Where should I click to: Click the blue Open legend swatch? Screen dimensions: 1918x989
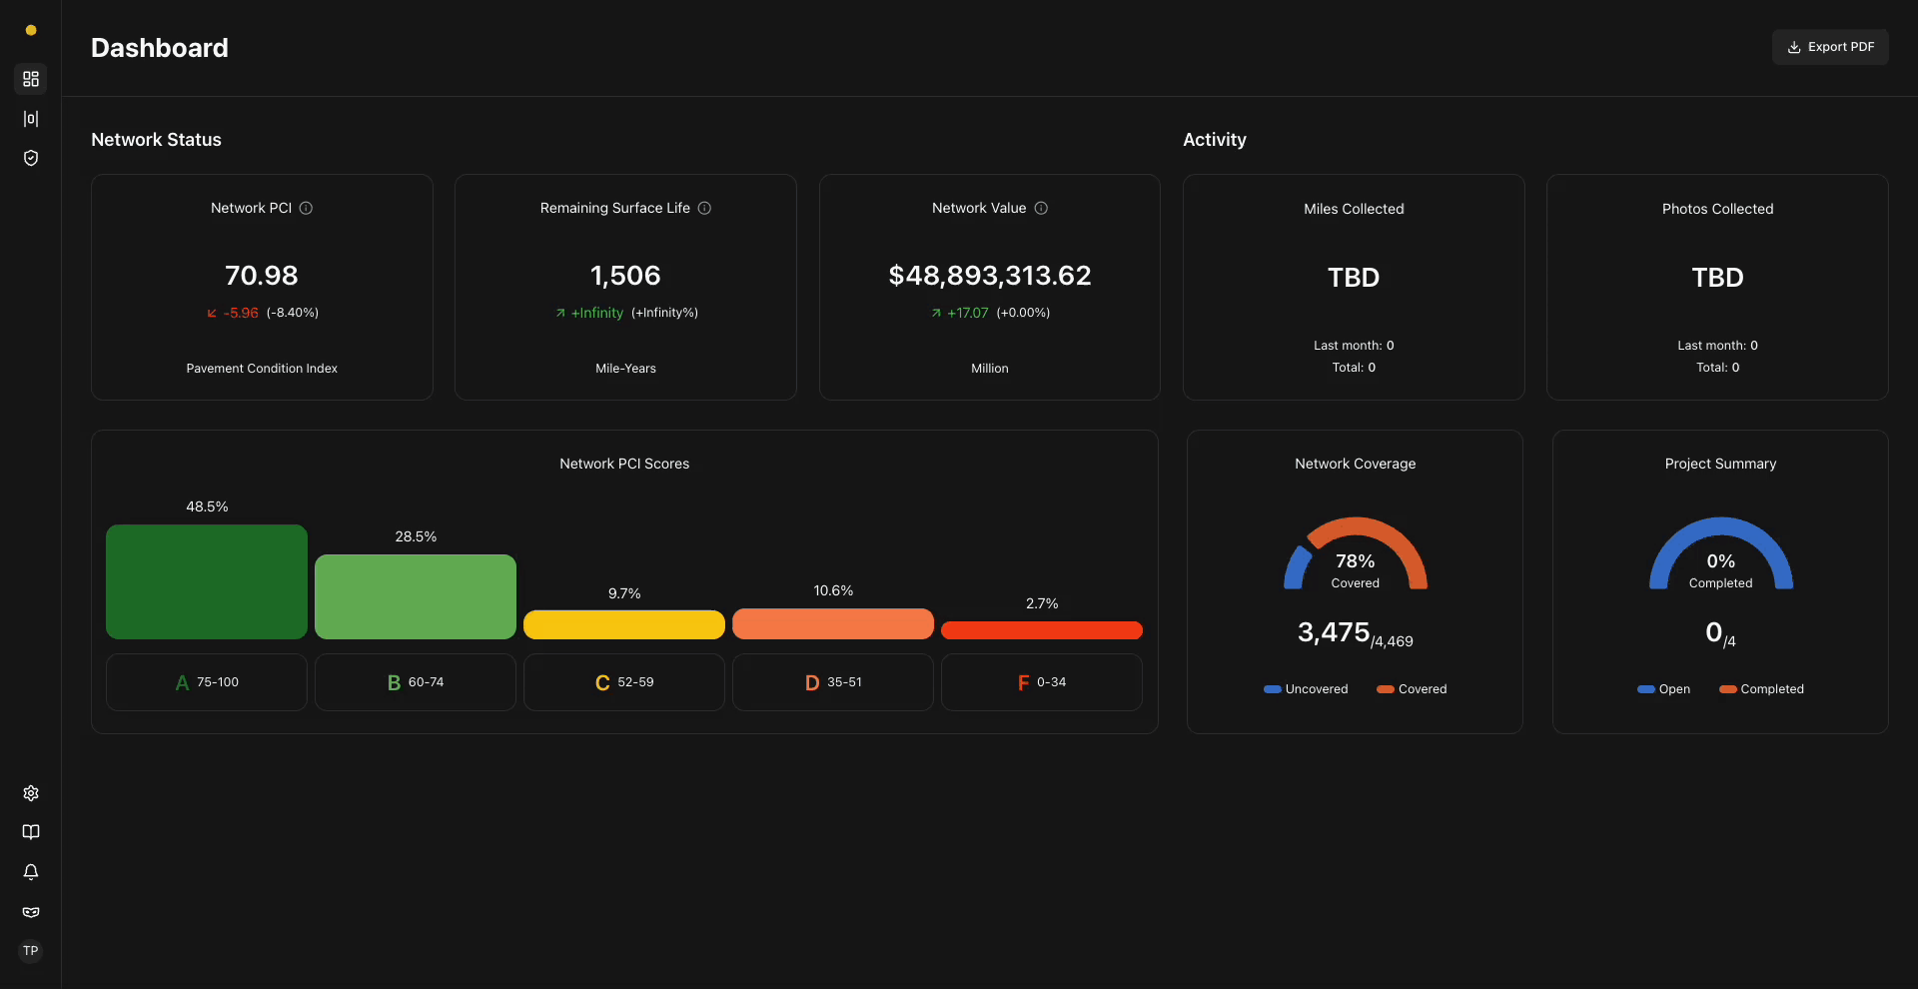point(1648,689)
